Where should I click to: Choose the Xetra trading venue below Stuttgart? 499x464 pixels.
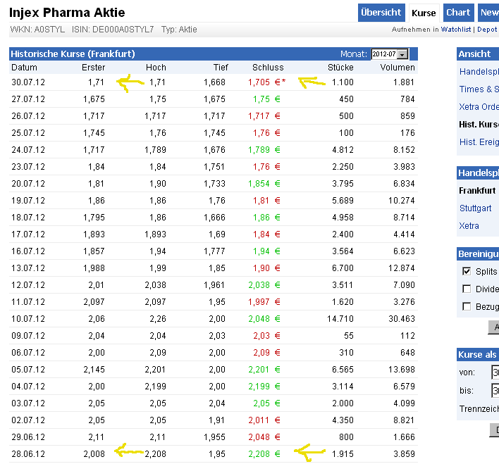click(469, 226)
